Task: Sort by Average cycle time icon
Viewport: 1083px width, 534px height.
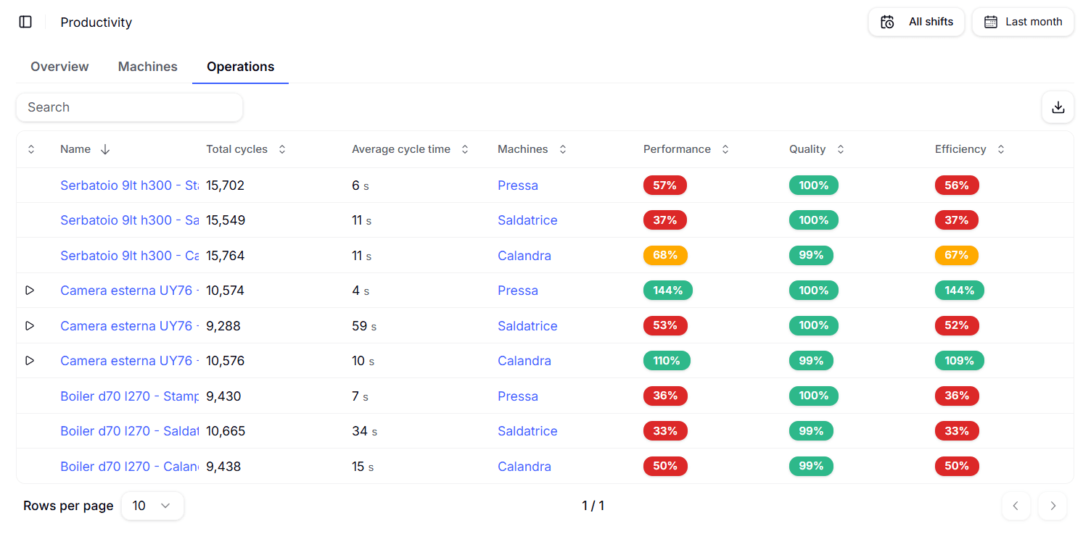Action: coord(465,149)
